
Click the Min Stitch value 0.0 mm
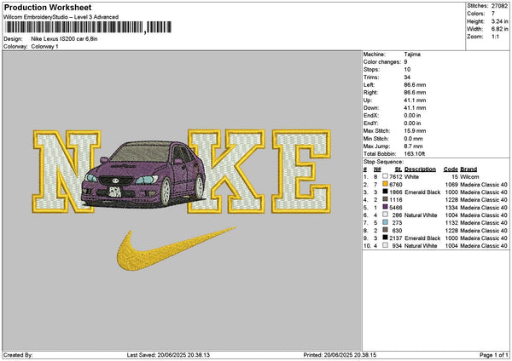point(413,139)
